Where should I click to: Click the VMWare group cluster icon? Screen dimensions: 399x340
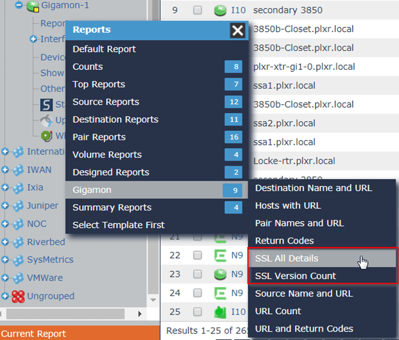(18, 278)
